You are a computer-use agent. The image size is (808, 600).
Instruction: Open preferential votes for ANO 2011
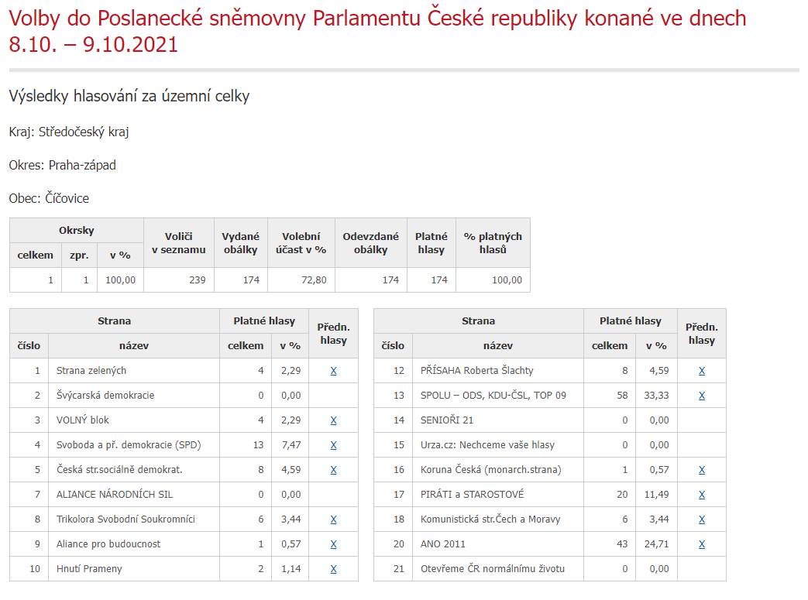(701, 544)
